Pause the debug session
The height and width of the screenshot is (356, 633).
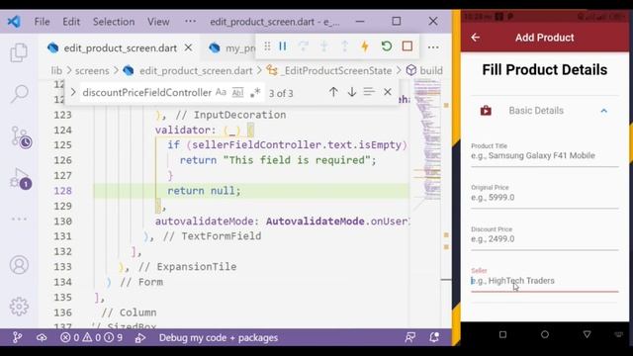(x=283, y=46)
